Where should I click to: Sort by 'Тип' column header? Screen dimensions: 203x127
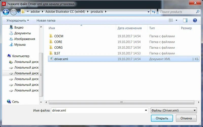tap(152, 28)
